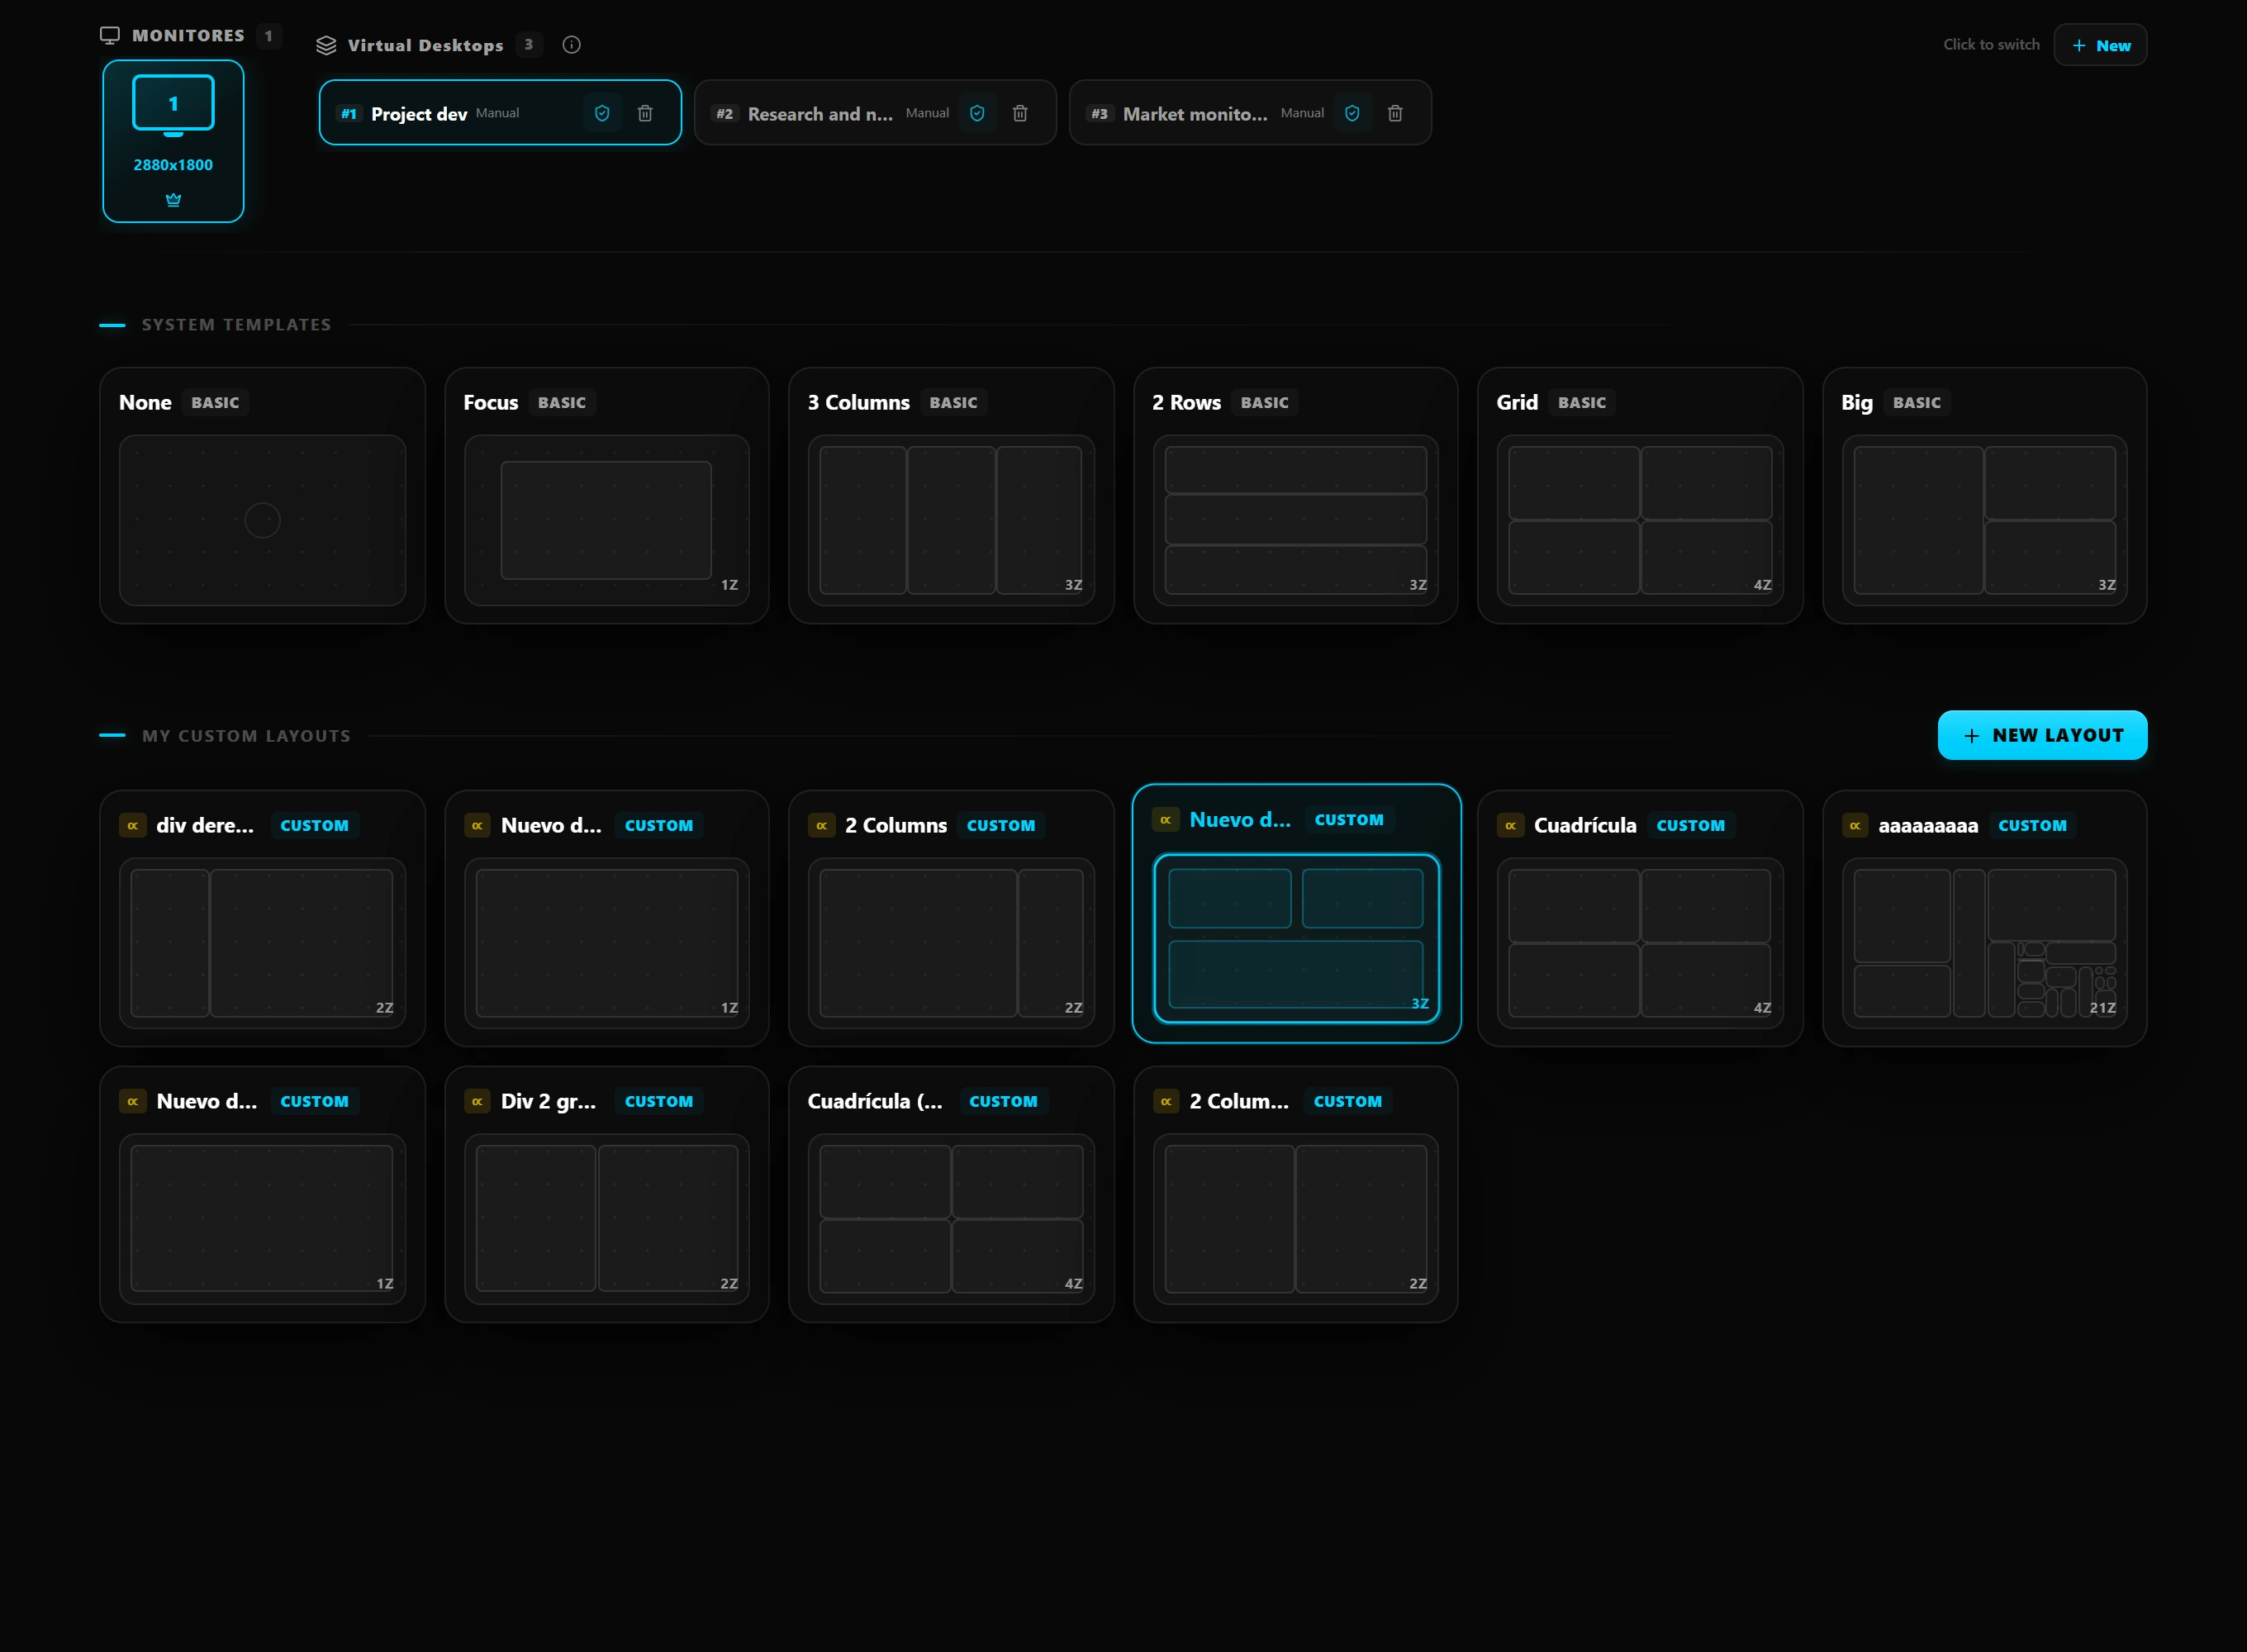Click the shield icon on Market monito... desktop
Viewport: 2247px width, 1652px height.
pyautogui.click(x=1352, y=113)
